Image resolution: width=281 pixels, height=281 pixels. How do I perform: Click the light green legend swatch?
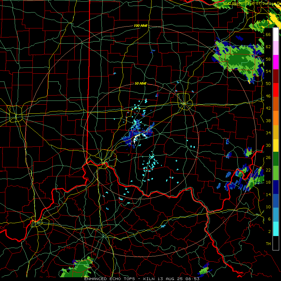click(x=276, y=173)
